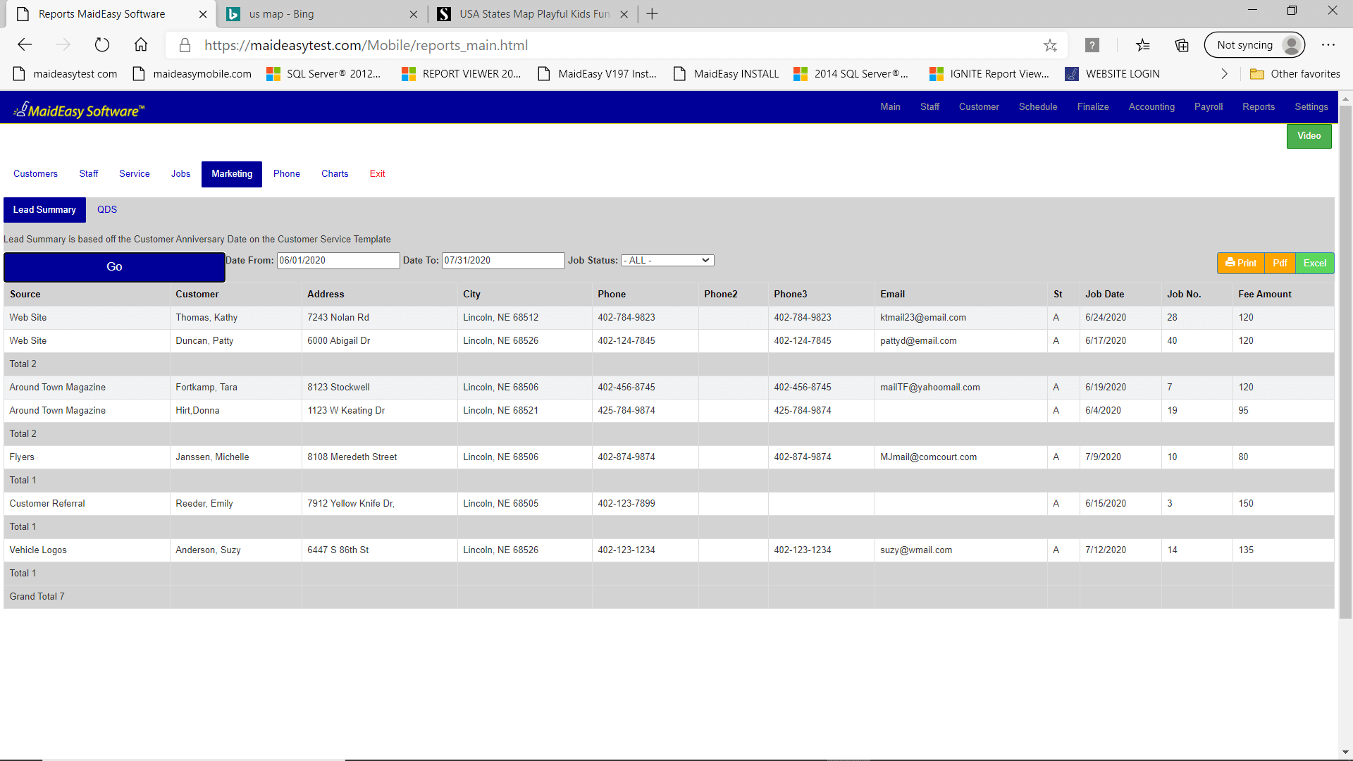
Task: Select the Phone report tab
Action: click(x=287, y=174)
